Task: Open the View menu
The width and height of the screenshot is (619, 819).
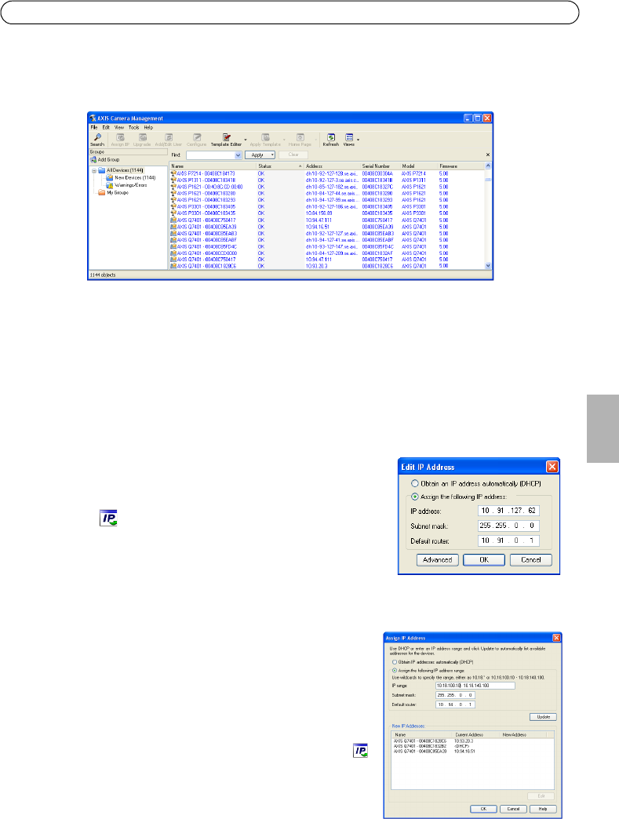Action: [x=119, y=127]
